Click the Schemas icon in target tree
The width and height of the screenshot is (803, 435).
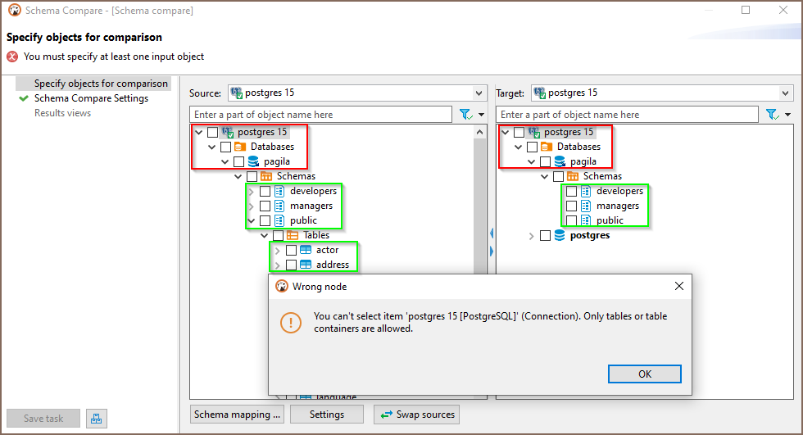573,176
